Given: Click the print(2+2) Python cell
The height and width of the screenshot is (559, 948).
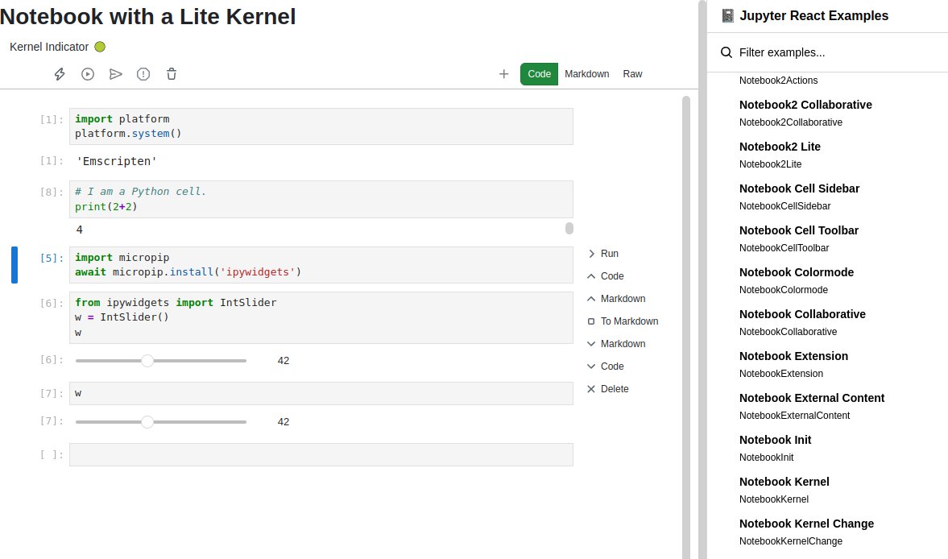Looking at the screenshot, I should [x=321, y=199].
